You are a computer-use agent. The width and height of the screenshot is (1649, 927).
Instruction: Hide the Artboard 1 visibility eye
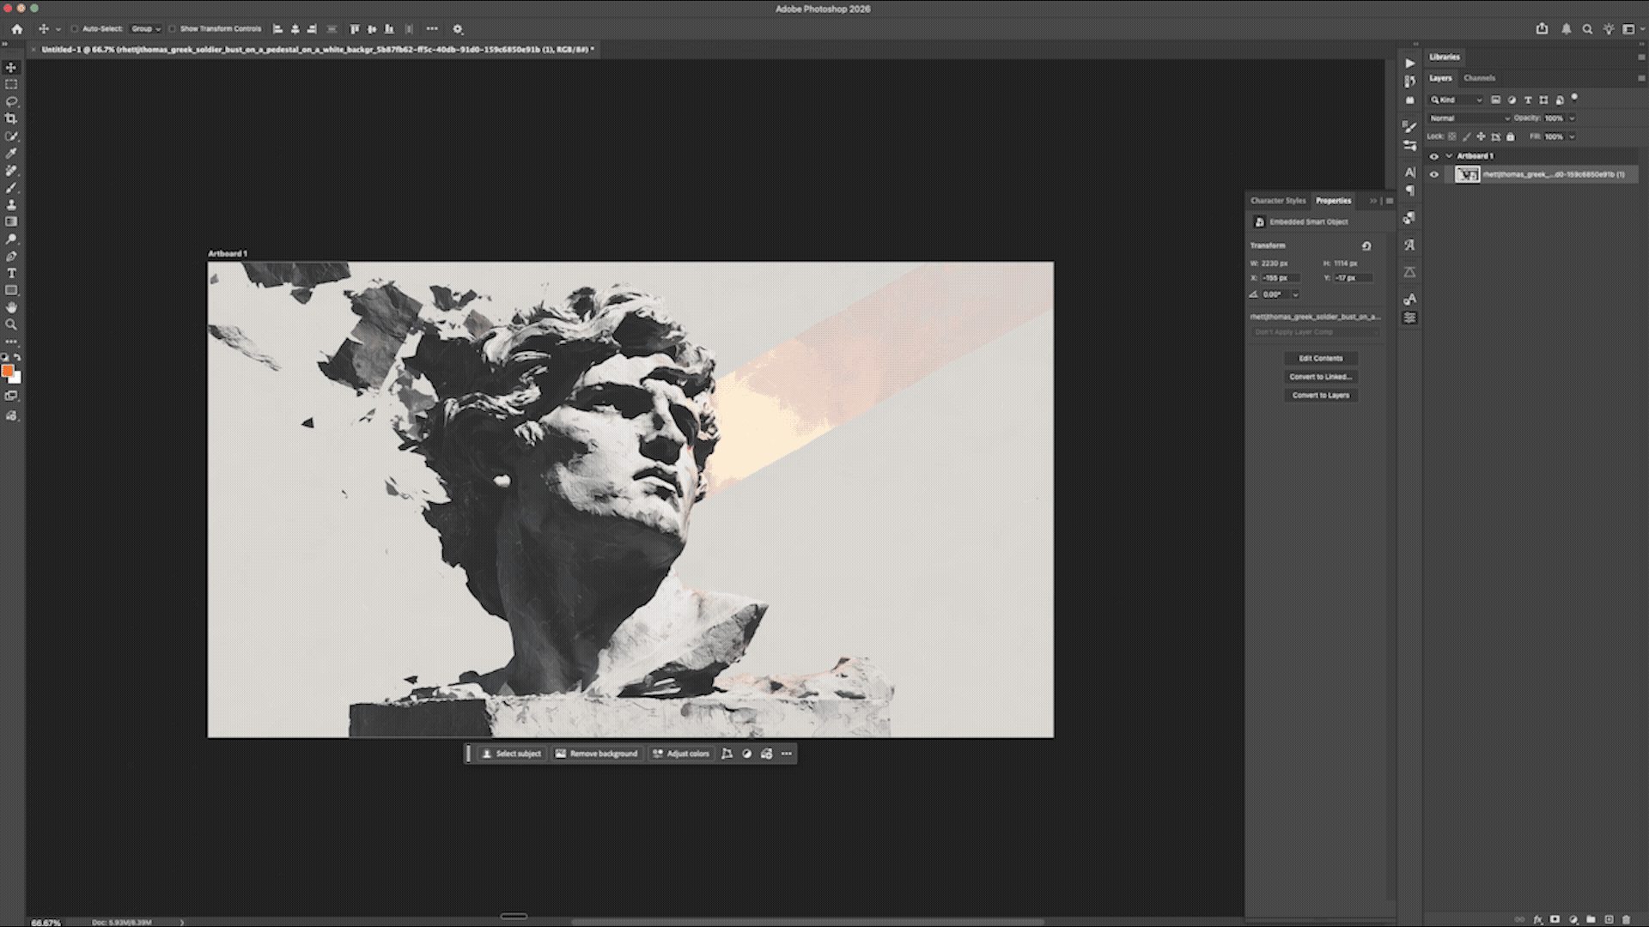click(x=1433, y=156)
